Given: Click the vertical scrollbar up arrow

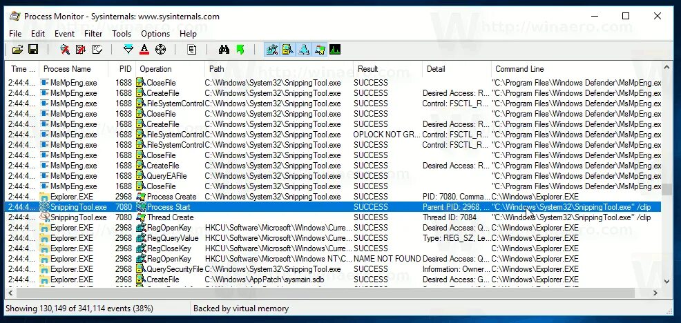Looking at the screenshot, I should 667,66.
